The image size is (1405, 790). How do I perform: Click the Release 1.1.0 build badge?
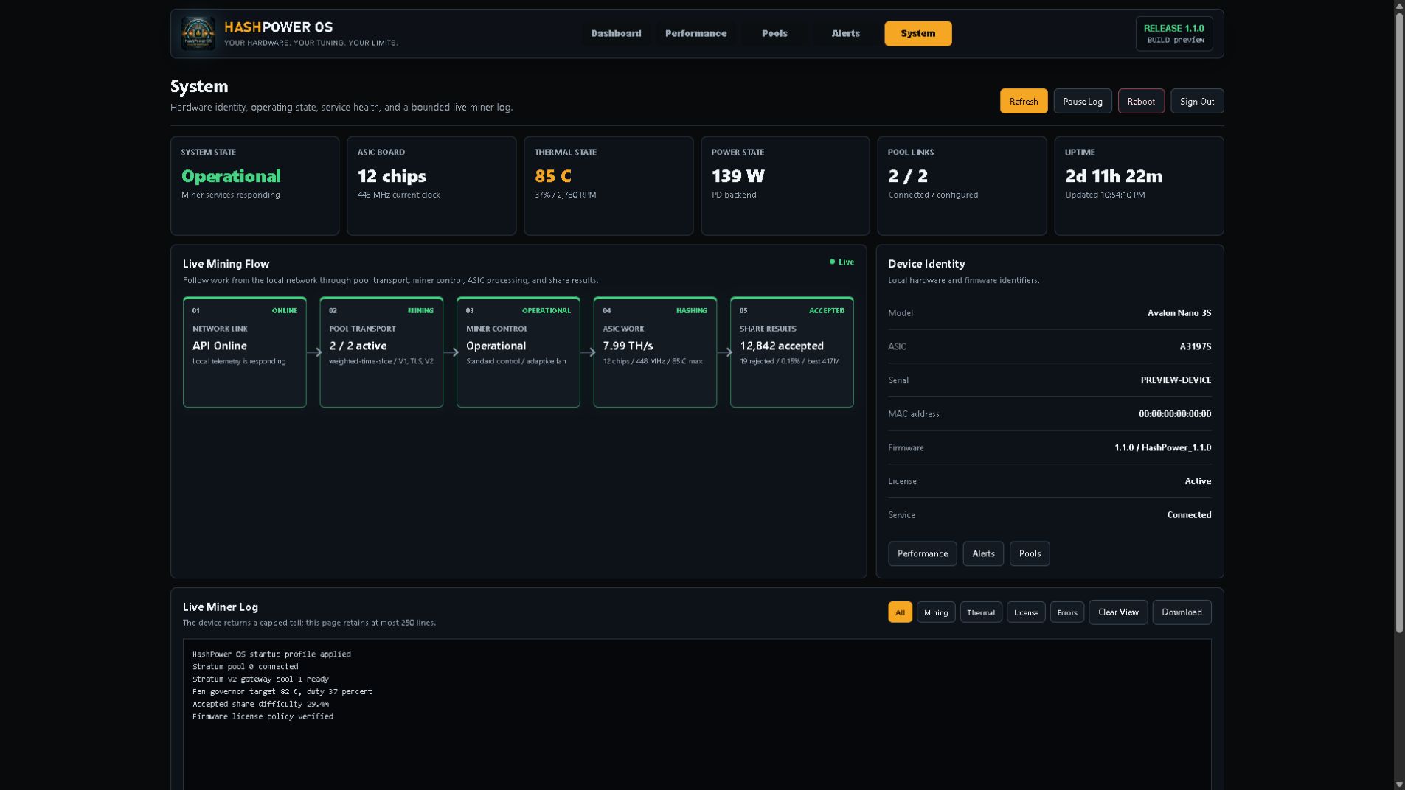point(1174,34)
